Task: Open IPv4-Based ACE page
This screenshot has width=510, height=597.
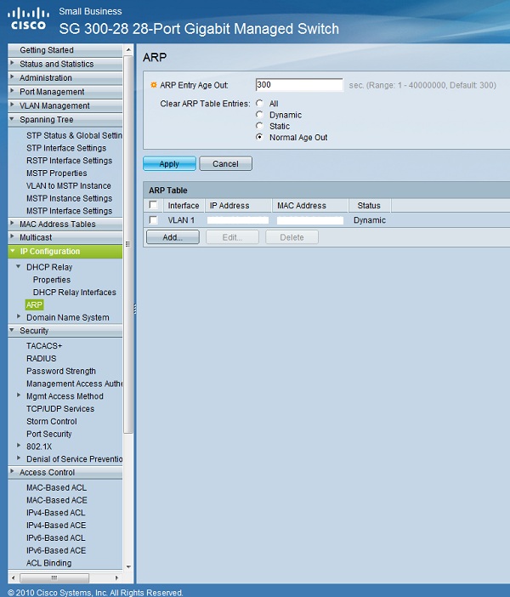Action: (x=56, y=525)
